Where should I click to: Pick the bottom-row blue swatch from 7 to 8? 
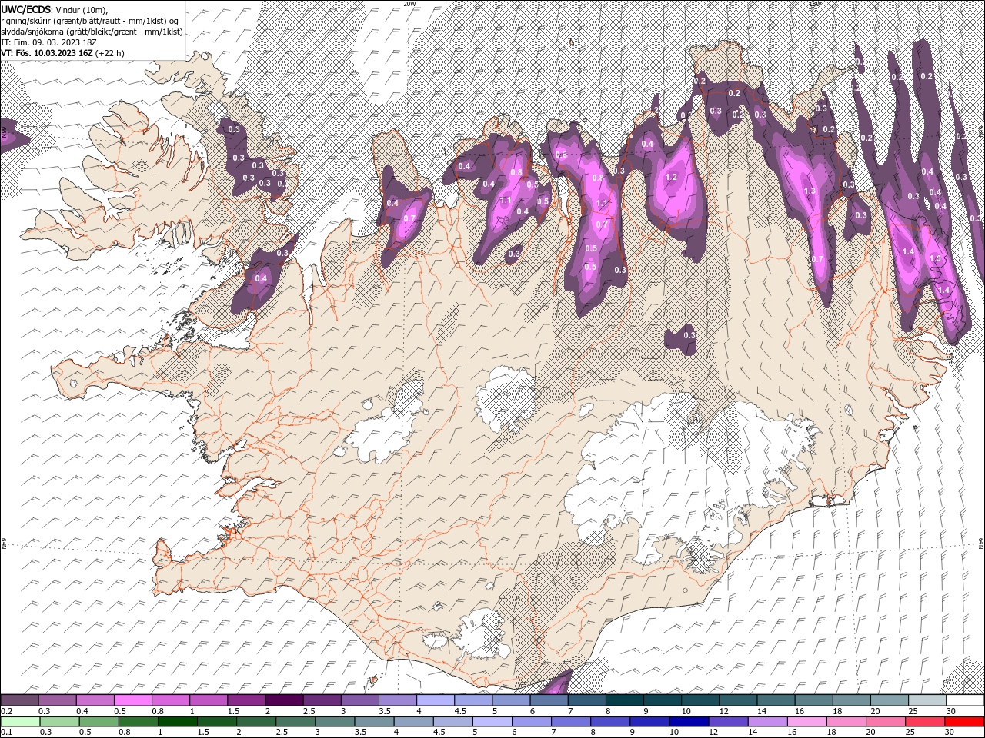pos(571,722)
